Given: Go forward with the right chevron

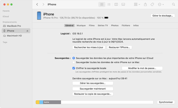Looking at the screenshot, I should click(x=43, y=4).
